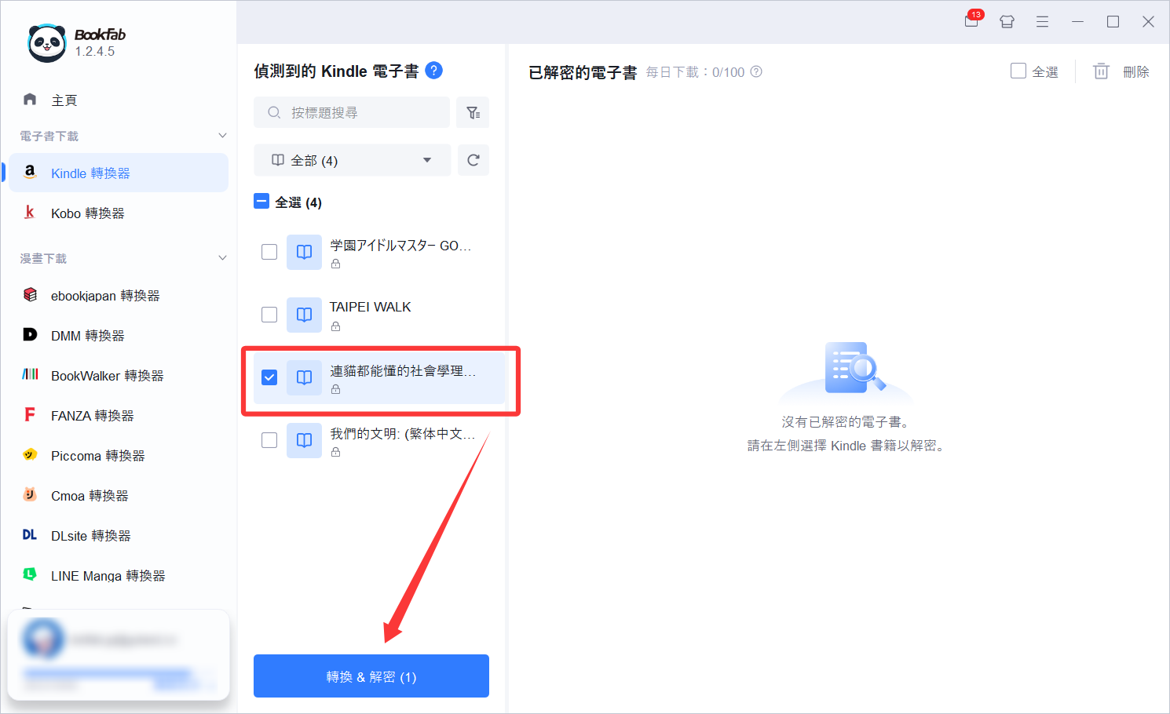This screenshot has width=1170, height=714.
Task: Click the FANZA F icon
Action: coord(30,414)
